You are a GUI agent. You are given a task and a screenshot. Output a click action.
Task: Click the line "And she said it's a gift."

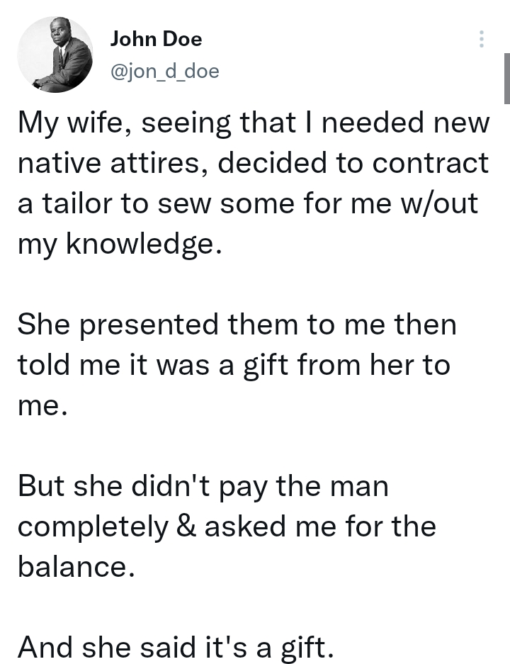(176, 647)
